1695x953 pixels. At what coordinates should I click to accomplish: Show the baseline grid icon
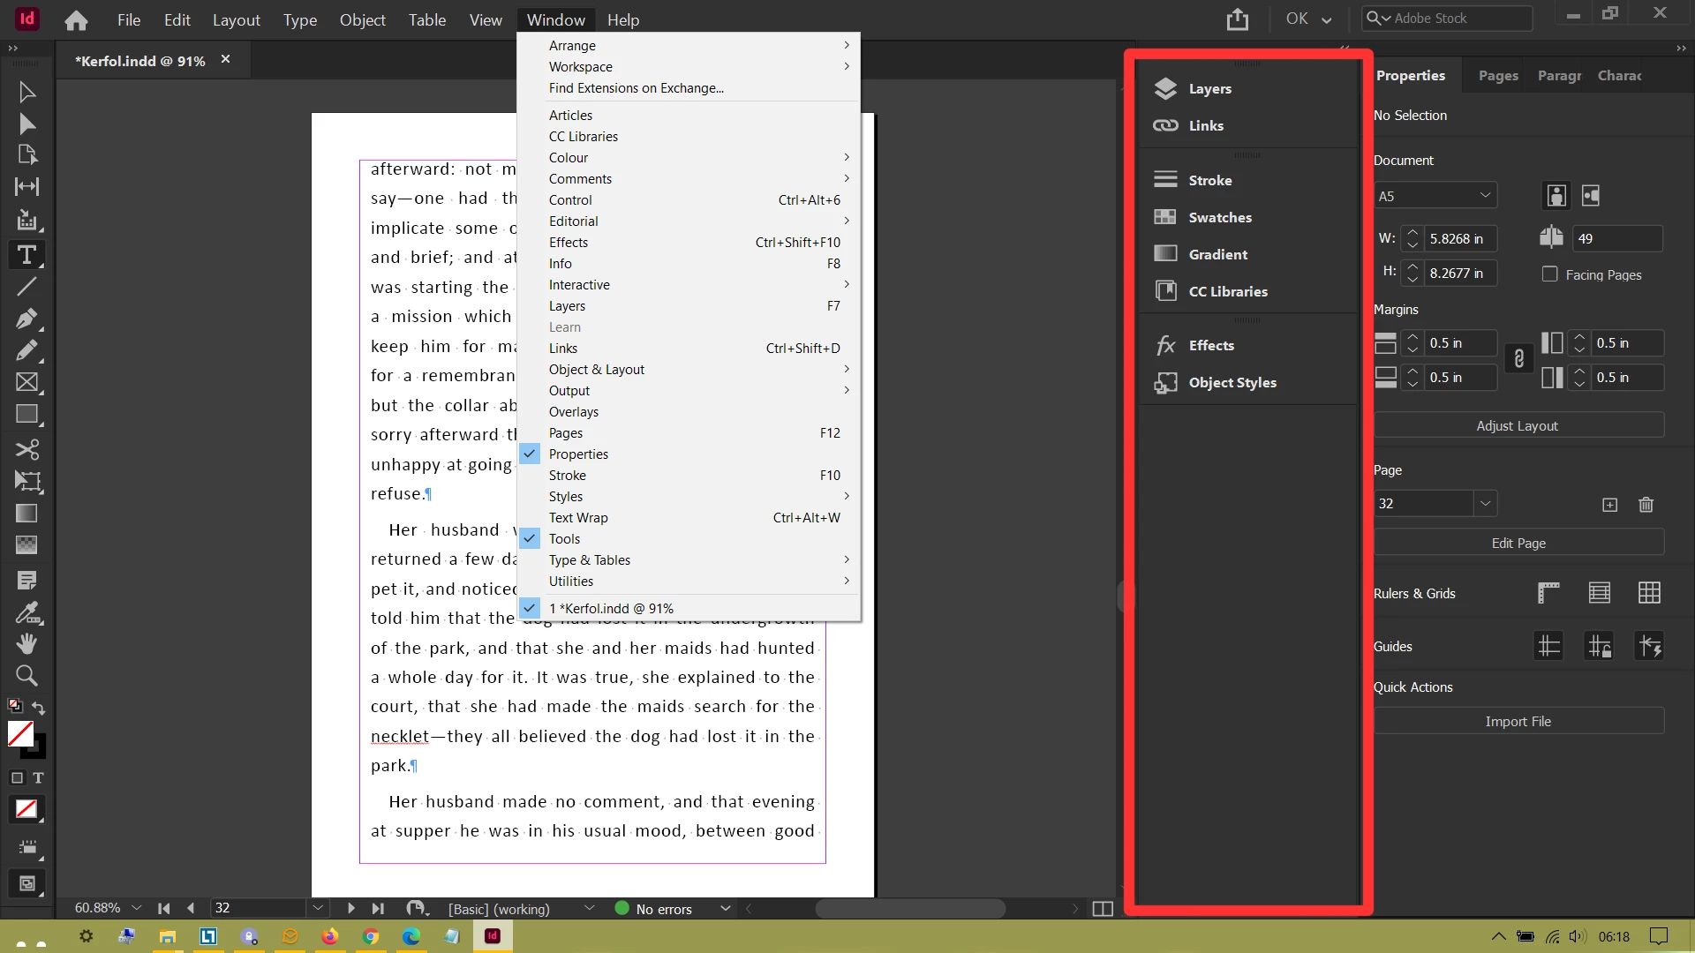click(1599, 593)
